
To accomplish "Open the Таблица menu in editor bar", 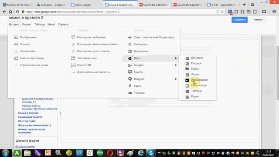I will coord(40,24).
